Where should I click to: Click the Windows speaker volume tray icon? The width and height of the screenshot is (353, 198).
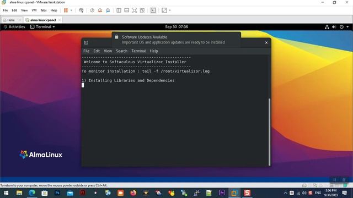coord(304,193)
